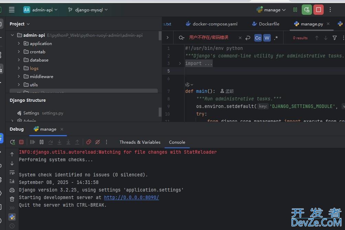345x230 pixels.
Task: Open the http://0.0.0.0:8090/ server link
Action: pyautogui.click(x=131, y=197)
